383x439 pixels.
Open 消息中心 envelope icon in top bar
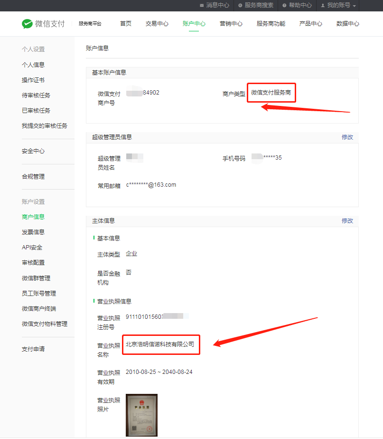(x=202, y=5)
